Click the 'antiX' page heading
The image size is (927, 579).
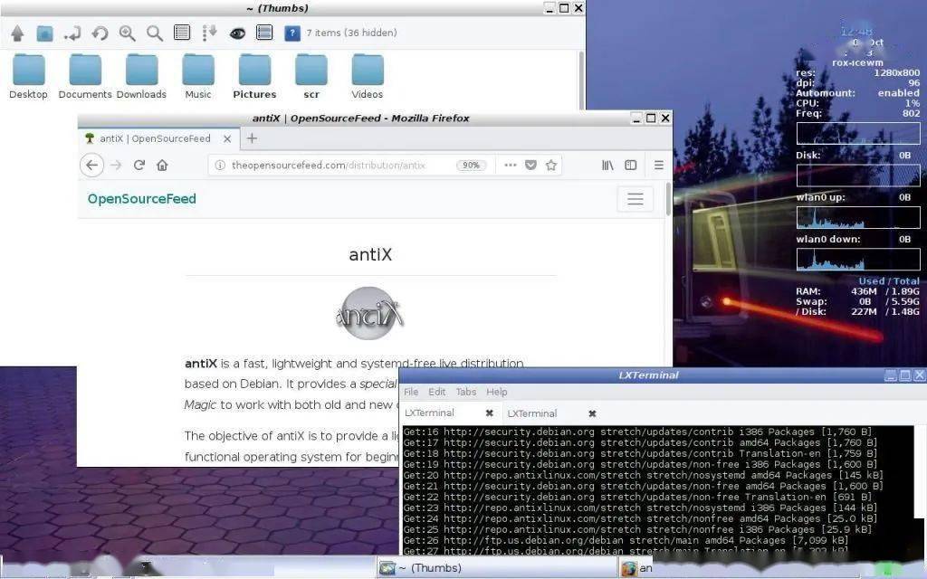370,254
